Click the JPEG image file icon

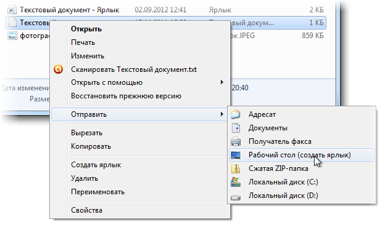pyautogui.click(x=12, y=36)
